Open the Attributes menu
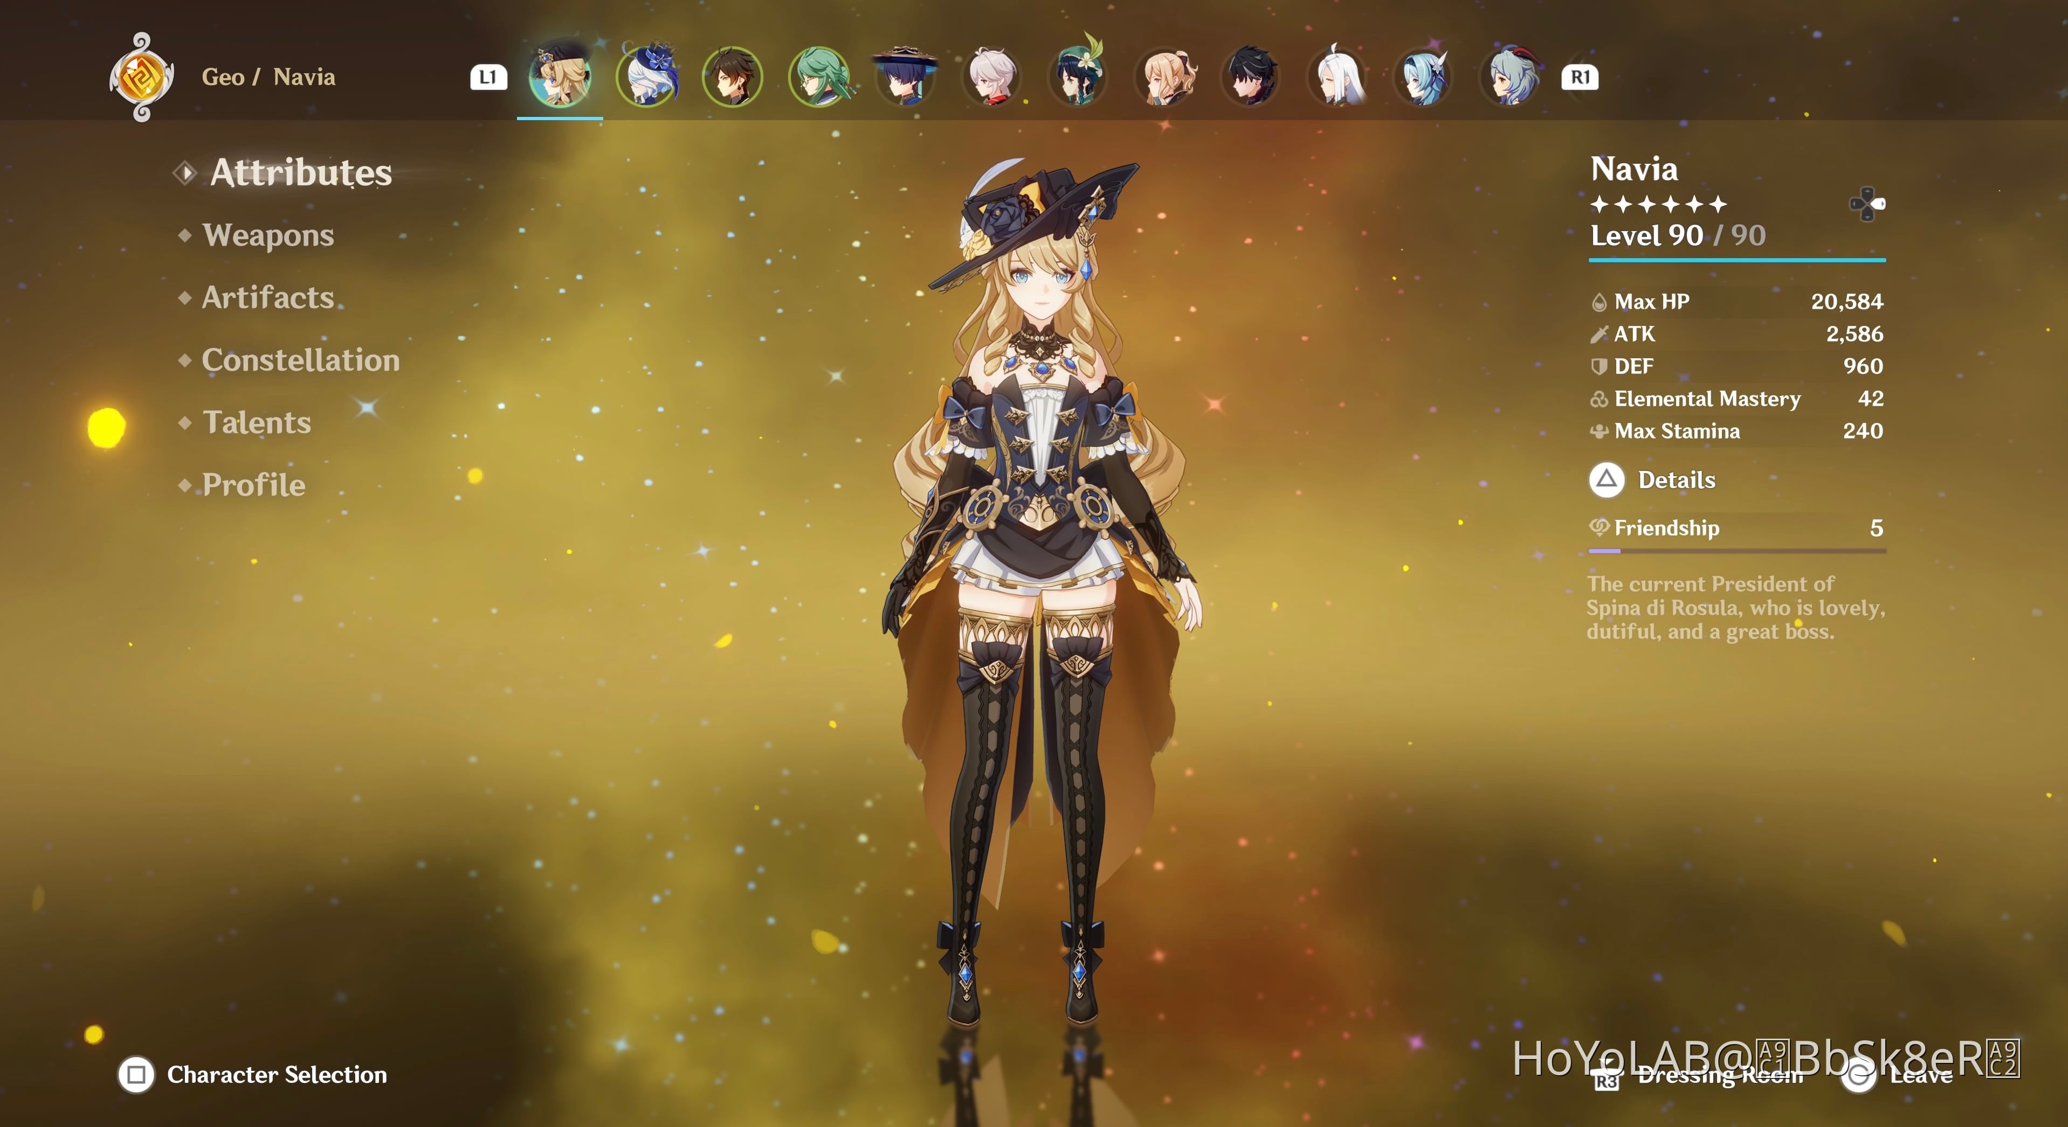The height and width of the screenshot is (1127, 2068). (x=301, y=172)
